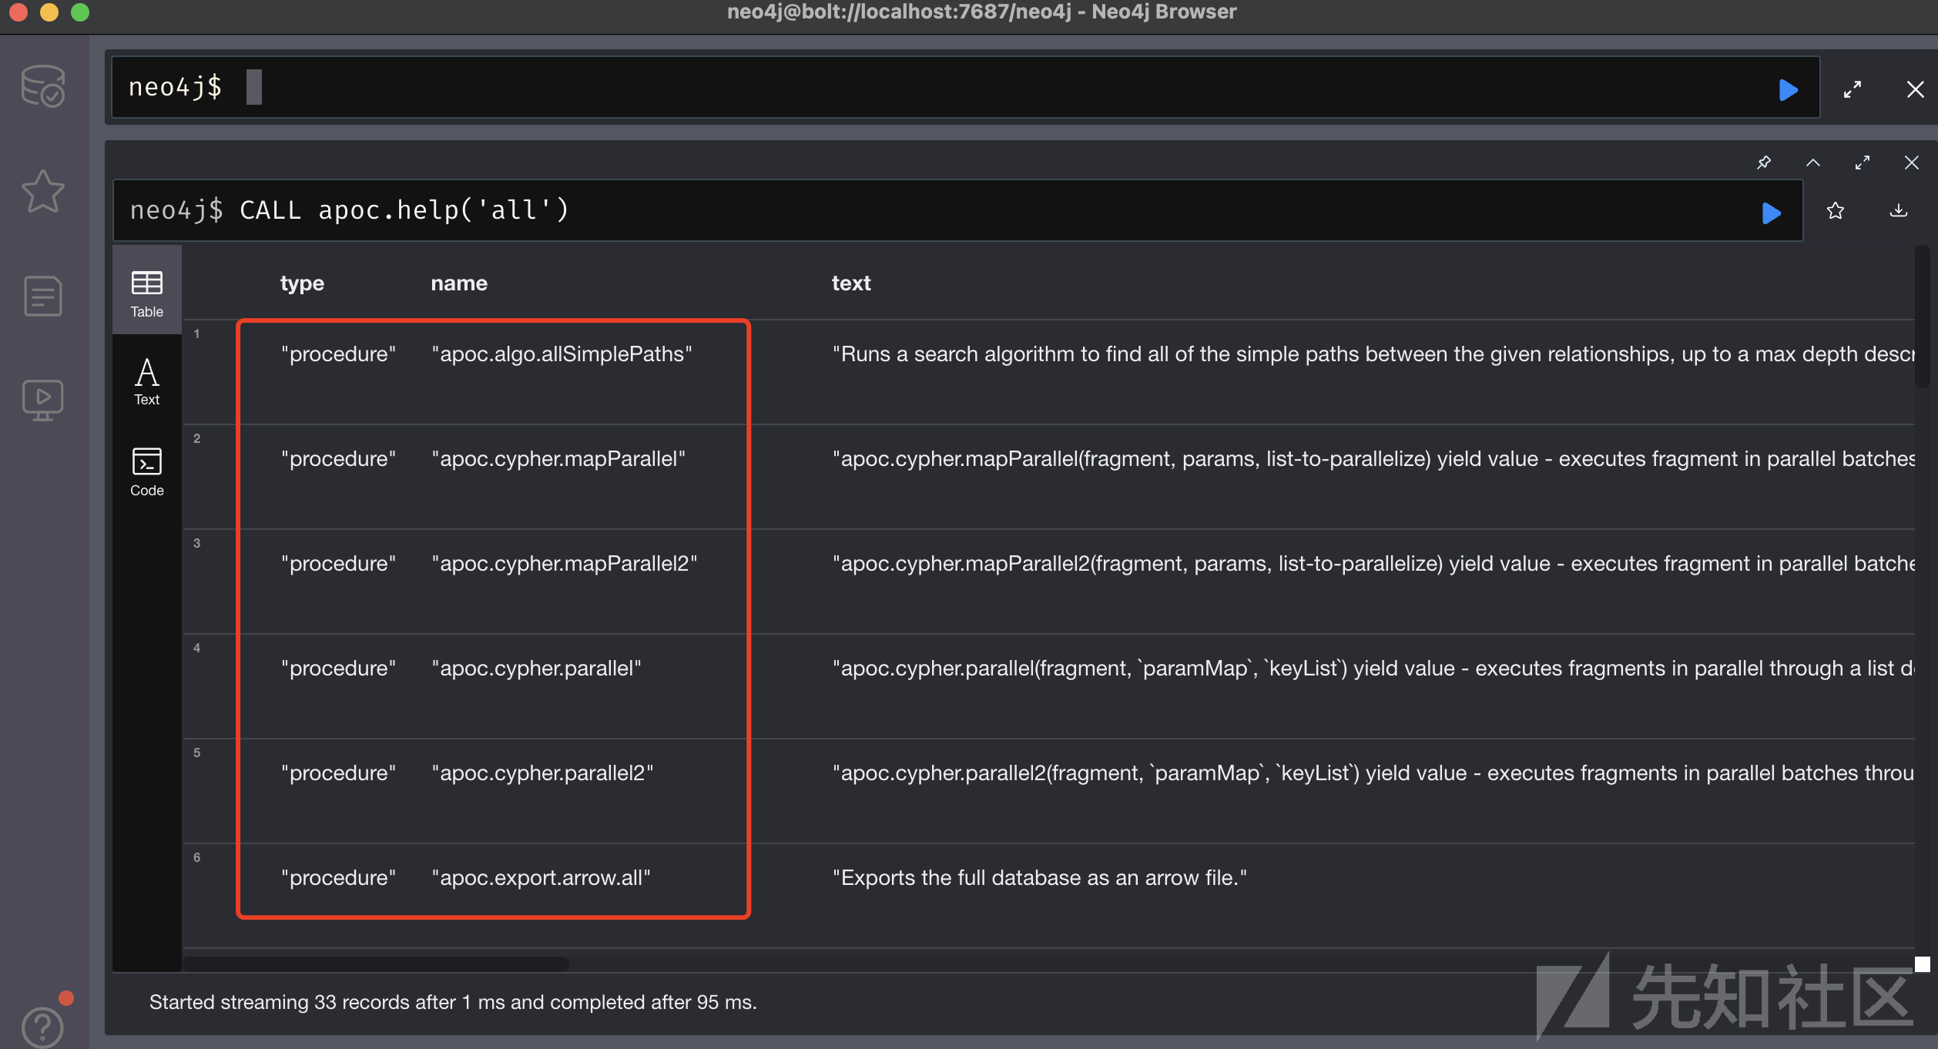Clear the top editor with X
This screenshot has height=1049, width=1938.
coord(1916,90)
